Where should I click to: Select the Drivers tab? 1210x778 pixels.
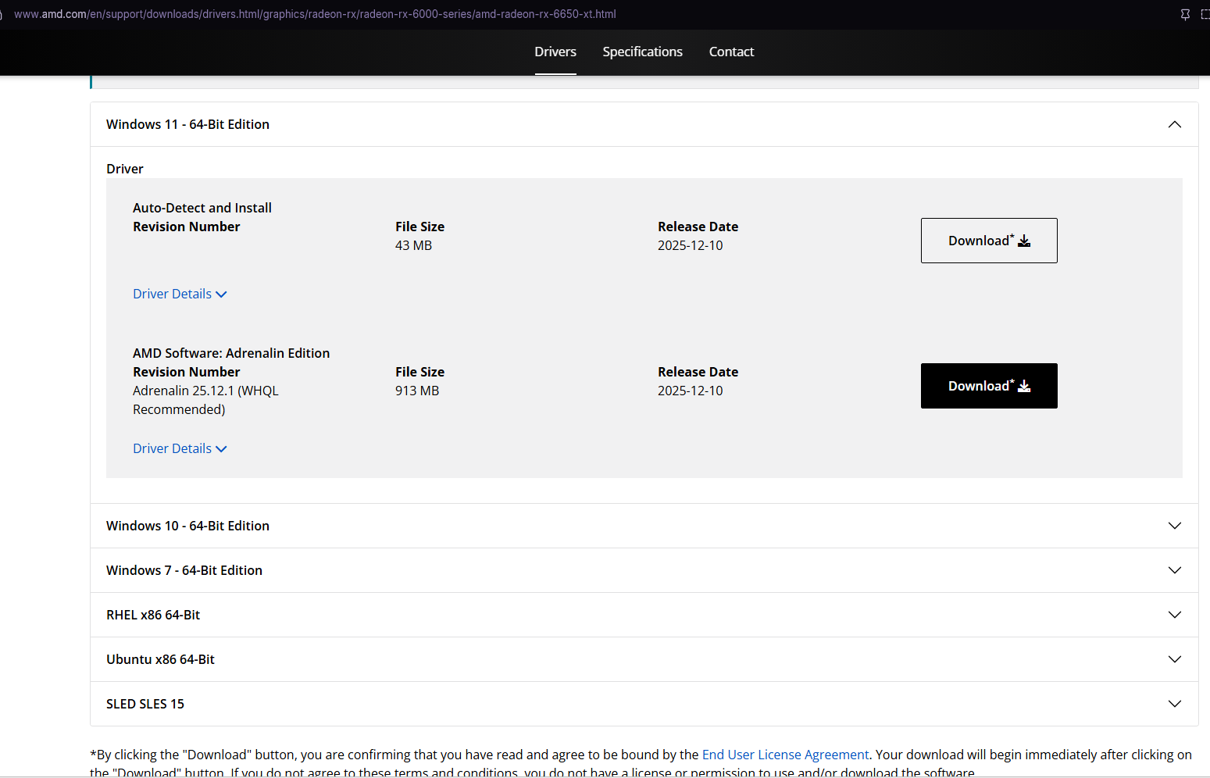coord(555,52)
